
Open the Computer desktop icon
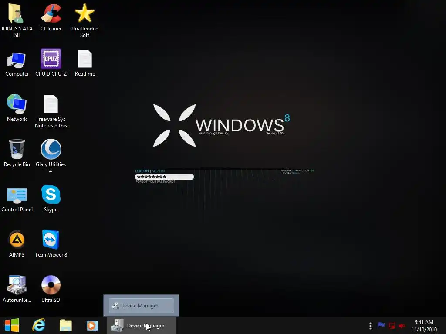pyautogui.click(x=17, y=64)
